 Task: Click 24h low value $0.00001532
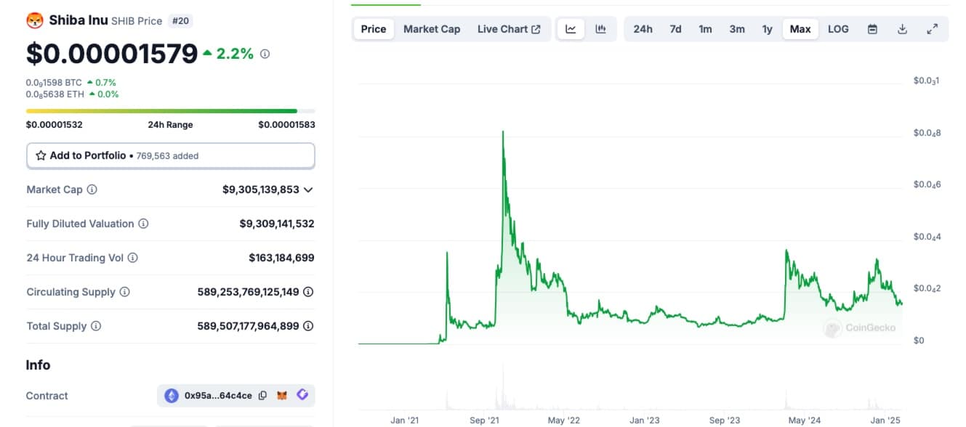tap(55, 124)
